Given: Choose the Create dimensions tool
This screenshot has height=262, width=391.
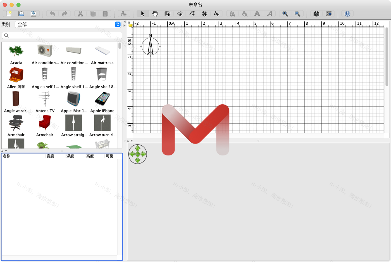Looking at the screenshot, I should [204, 14].
